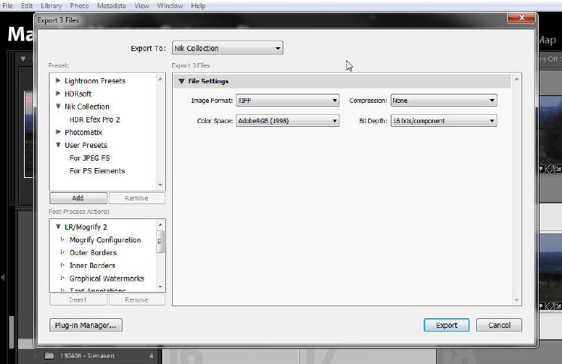Select the For JPEG FS preset
The width and height of the screenshot is (562, 364).
pyautogui.click(x=89, y=158)
